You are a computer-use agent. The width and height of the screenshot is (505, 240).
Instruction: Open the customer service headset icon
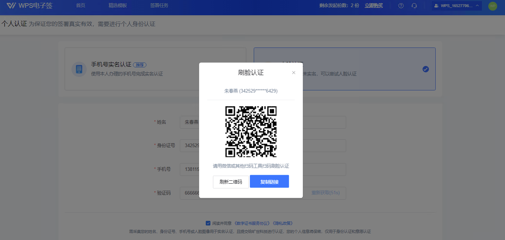pyautogui.click(x=414, y=6)
